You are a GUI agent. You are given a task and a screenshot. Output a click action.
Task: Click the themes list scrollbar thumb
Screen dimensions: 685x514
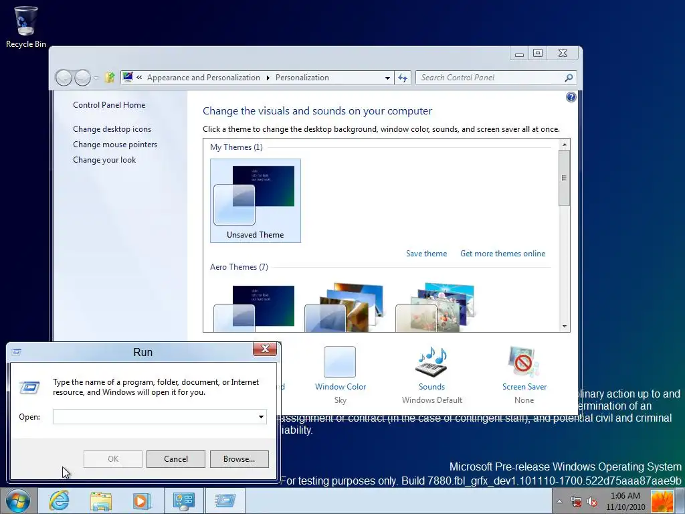(565, 177)
